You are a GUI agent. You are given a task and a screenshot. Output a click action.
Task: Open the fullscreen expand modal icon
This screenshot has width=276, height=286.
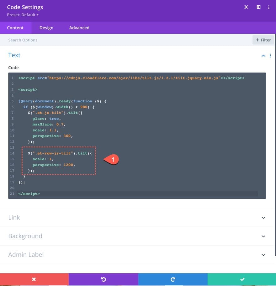(x=246, y=7)
